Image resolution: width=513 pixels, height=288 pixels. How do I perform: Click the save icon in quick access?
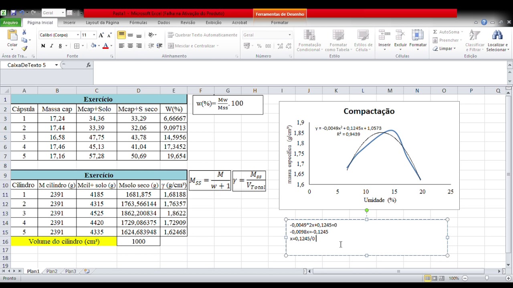tap(14, 13)
